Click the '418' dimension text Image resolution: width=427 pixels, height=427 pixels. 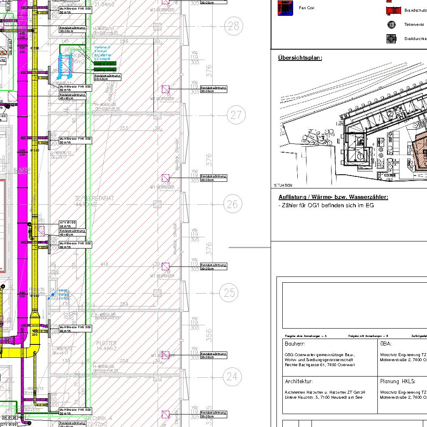[x=104, y=264]
